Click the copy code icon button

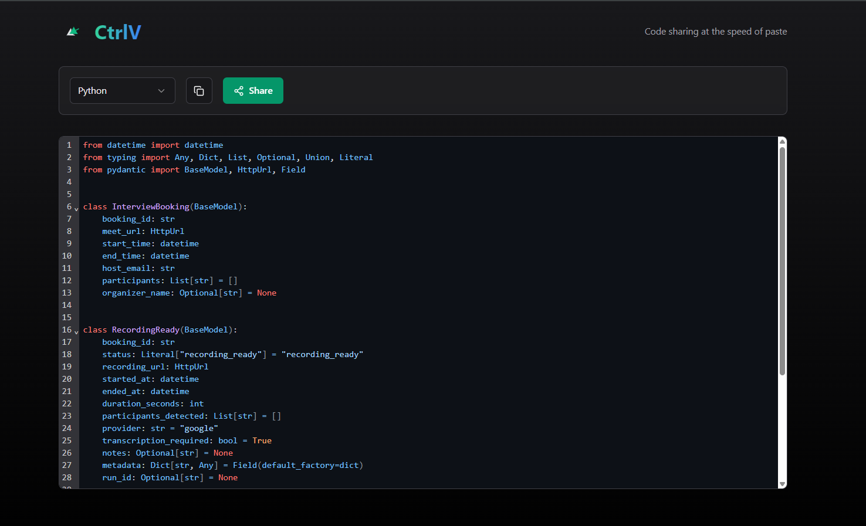click(x=199, y=91)
